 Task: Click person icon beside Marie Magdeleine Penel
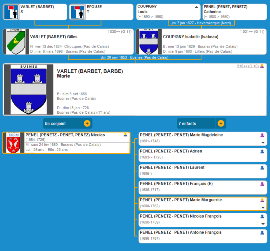coord(262,135)
